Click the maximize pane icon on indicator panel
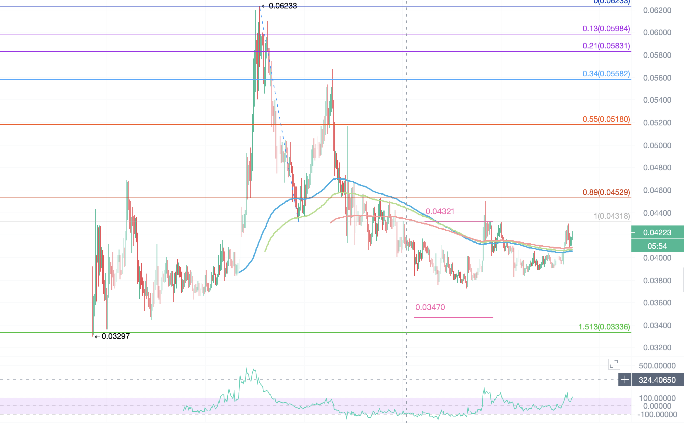The width and height of the screenshot is (684, 423). pos(614,364)
